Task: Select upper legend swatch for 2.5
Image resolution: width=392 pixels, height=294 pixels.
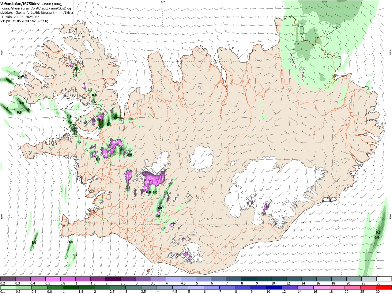Action: [128, 279]
